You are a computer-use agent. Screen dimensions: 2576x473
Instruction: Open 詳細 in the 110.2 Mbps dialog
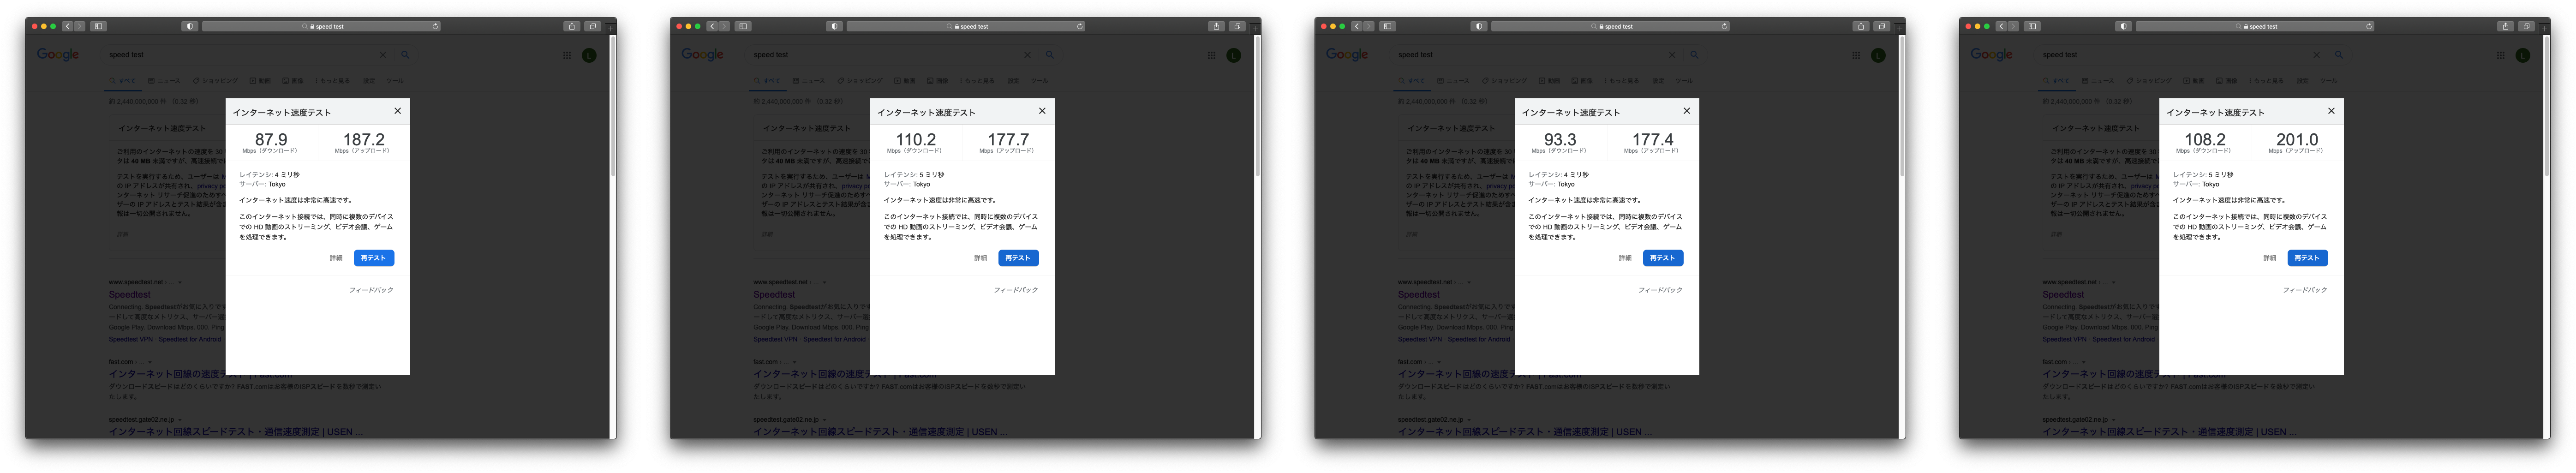[980, 258]
